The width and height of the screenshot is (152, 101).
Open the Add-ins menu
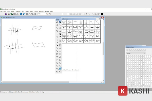click(x=41, y=11)
